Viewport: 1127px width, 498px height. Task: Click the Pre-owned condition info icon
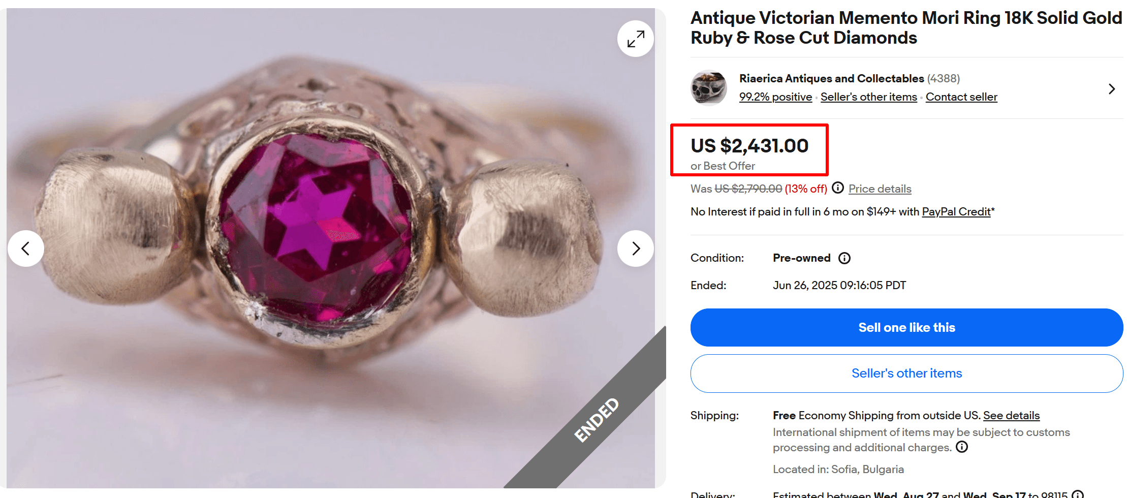pyautogui.click(x=844, y=258)
